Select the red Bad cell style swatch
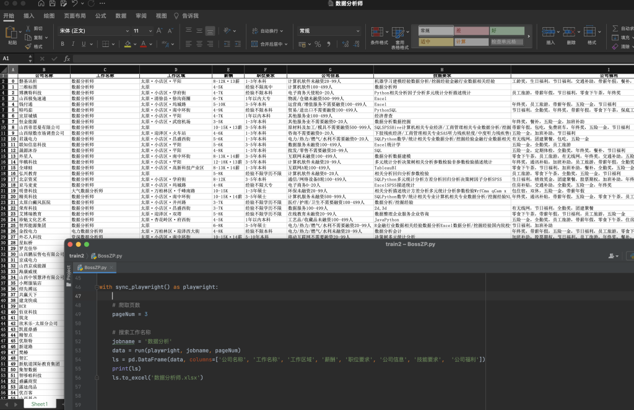The image size is (634, 410). 471,31
